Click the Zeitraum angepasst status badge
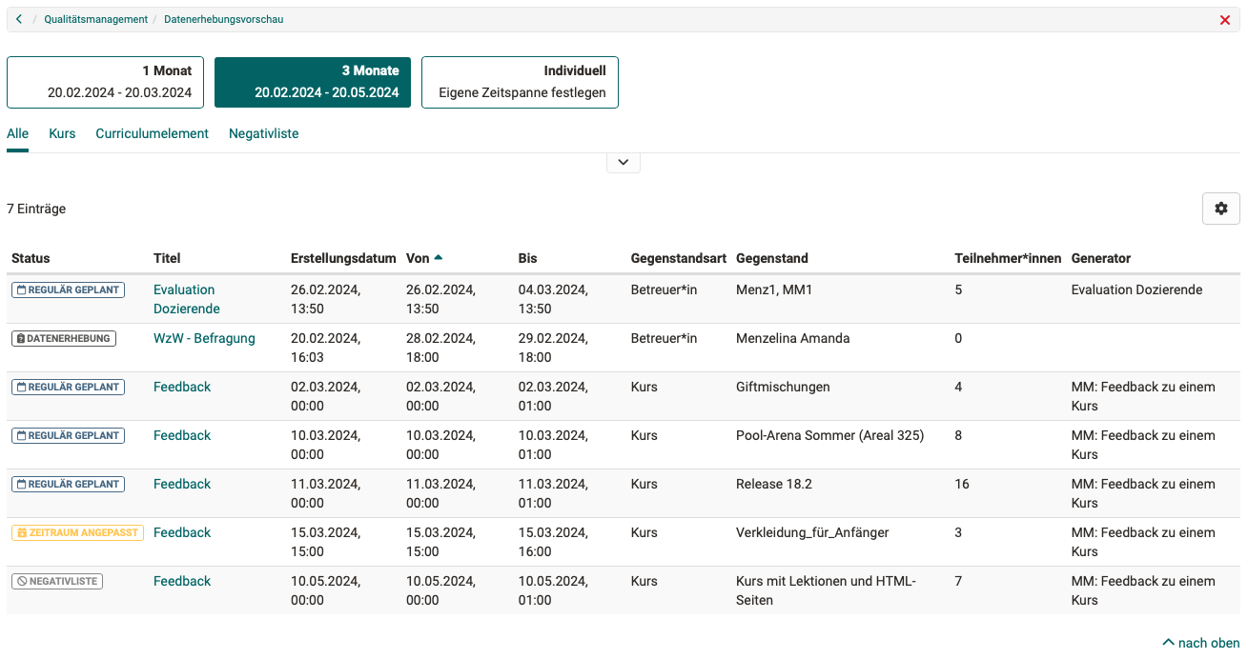 [x=77, y=532]
